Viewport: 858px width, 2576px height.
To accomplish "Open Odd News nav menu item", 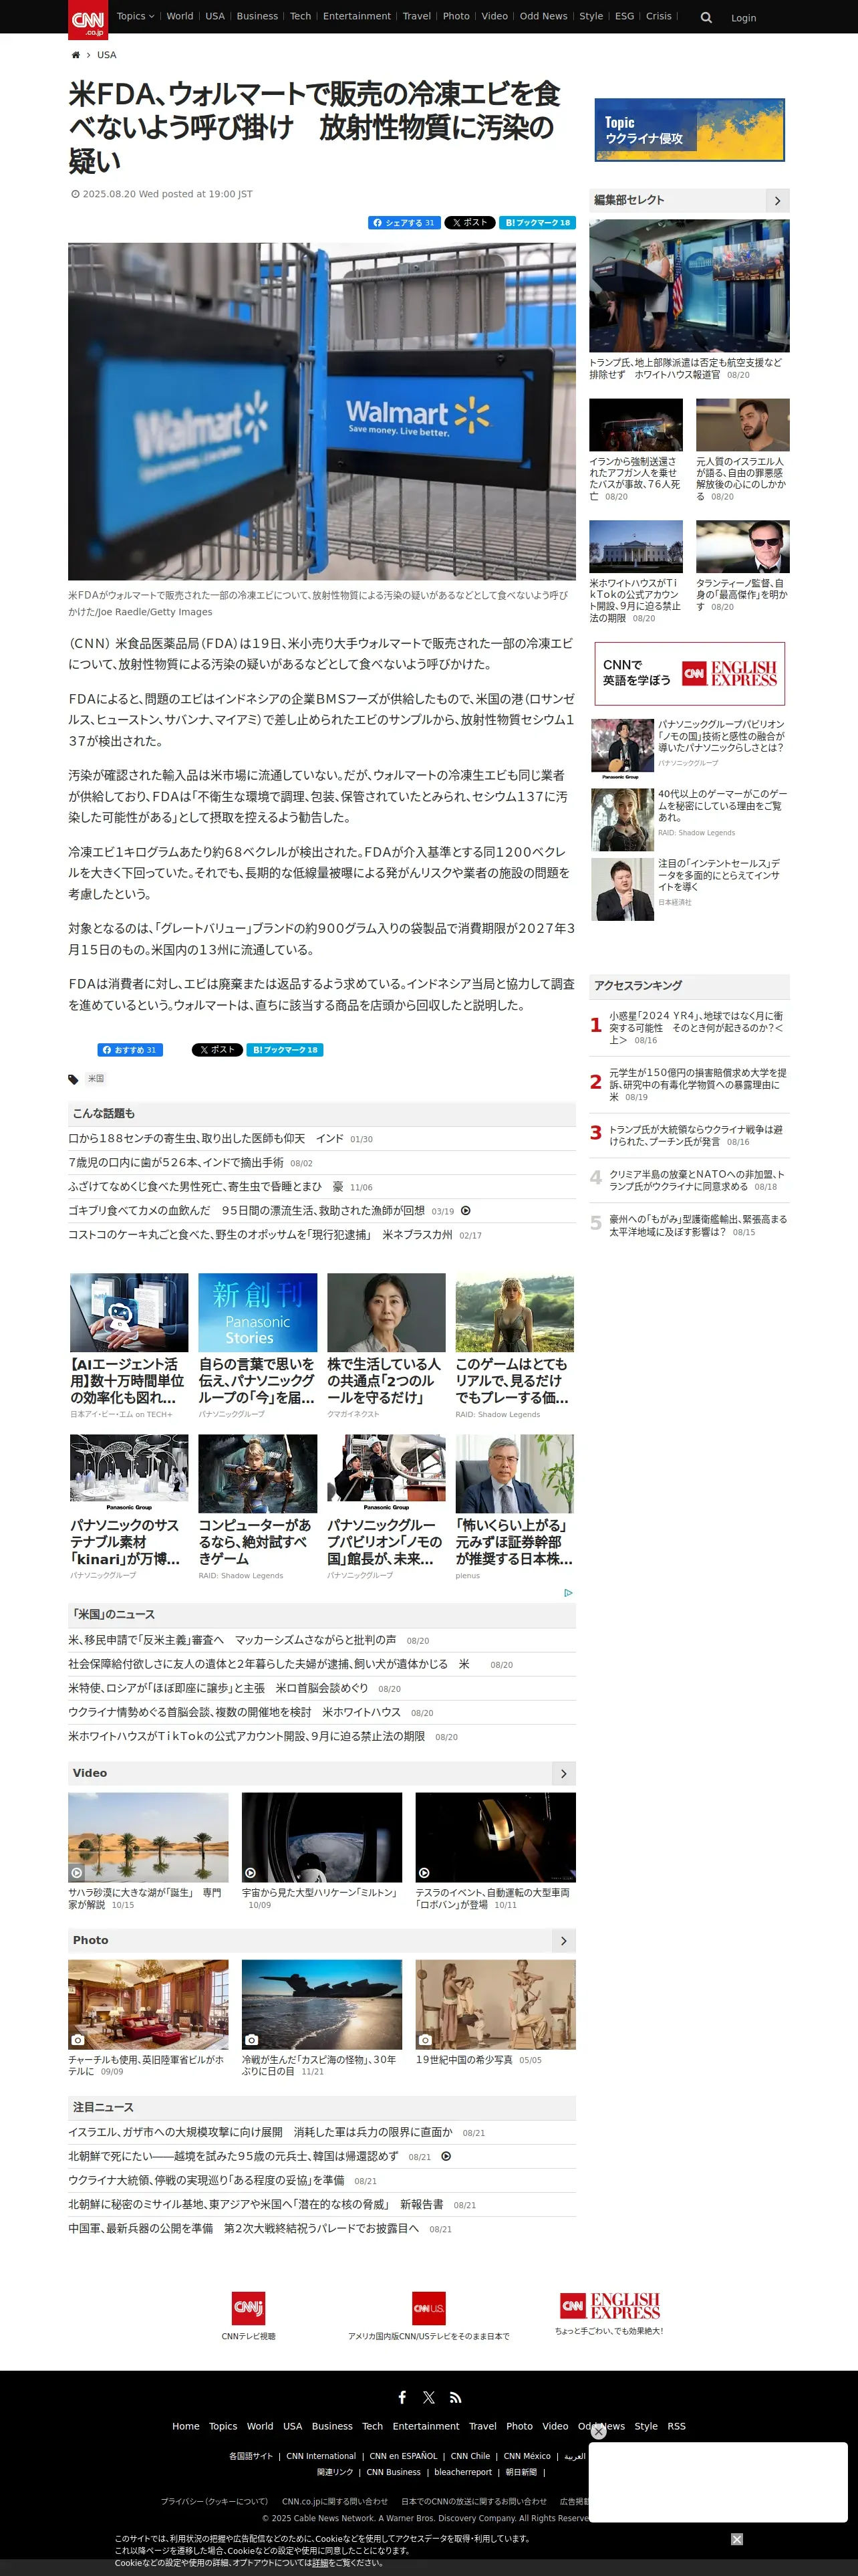I will coord(543,16).
